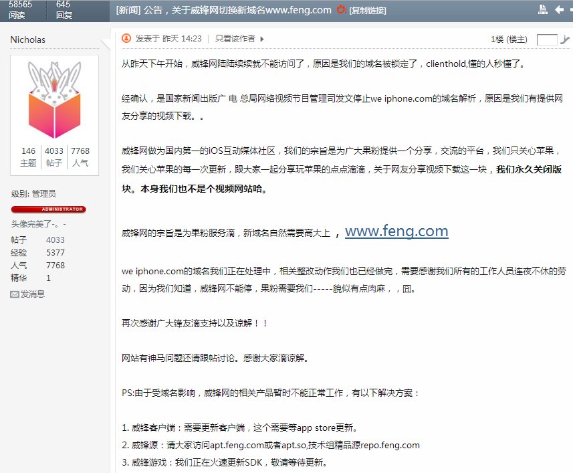Click the flame hot-topic icon after the title
The image size is (573, 473).
coord(340,9)
